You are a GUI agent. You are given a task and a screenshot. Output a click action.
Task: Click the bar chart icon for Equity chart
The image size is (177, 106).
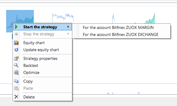(16, 43)
